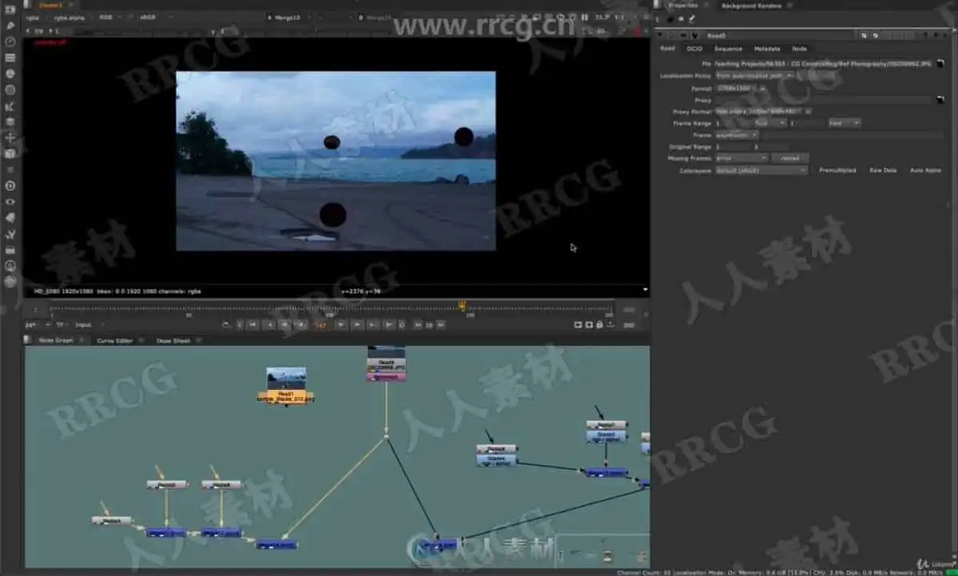Click the current frame number field
The height and width of the screenshot is (576, 958).
click(x=321, y=325)
